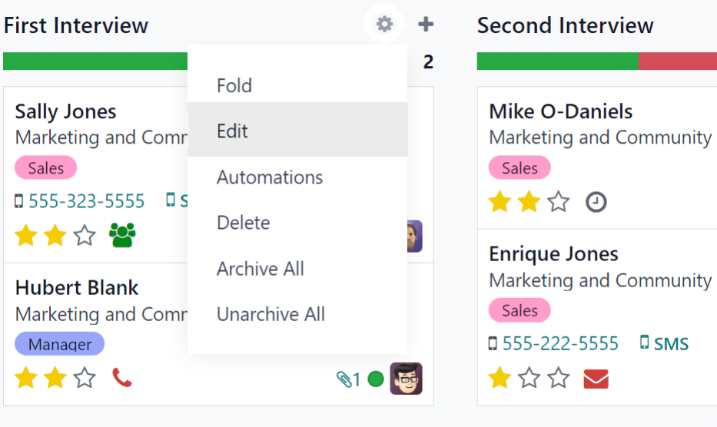Click Archive All menu option
Image resolution: width=717 pixels, height=427 pixels.
(x=261, y=269)
